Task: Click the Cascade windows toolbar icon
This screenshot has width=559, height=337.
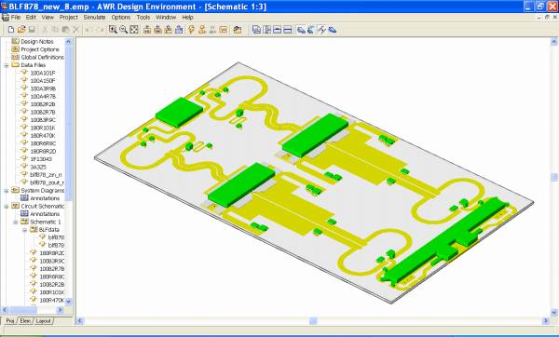Action: [256, 30]
